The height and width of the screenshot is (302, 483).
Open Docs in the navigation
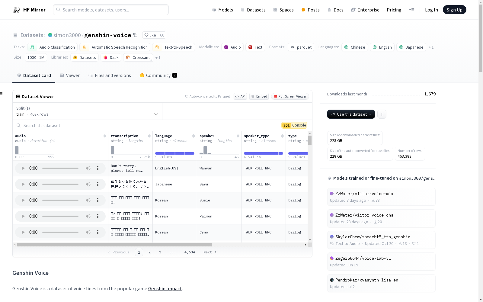(x=335, y=10)
